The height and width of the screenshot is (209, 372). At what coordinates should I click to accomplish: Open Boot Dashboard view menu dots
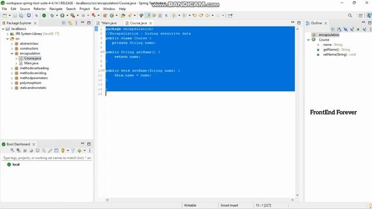point(90,150)
